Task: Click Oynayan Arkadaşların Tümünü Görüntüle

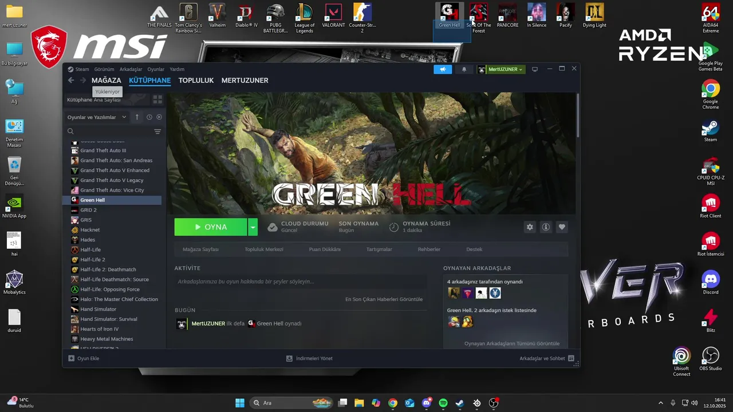Action: (x=512, y=344)
